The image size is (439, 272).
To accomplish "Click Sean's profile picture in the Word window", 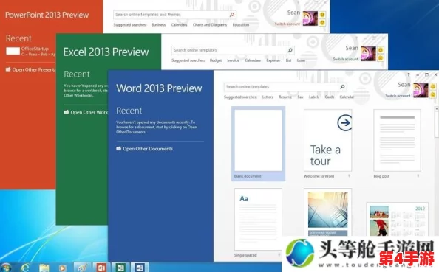I will pos(421,90).
